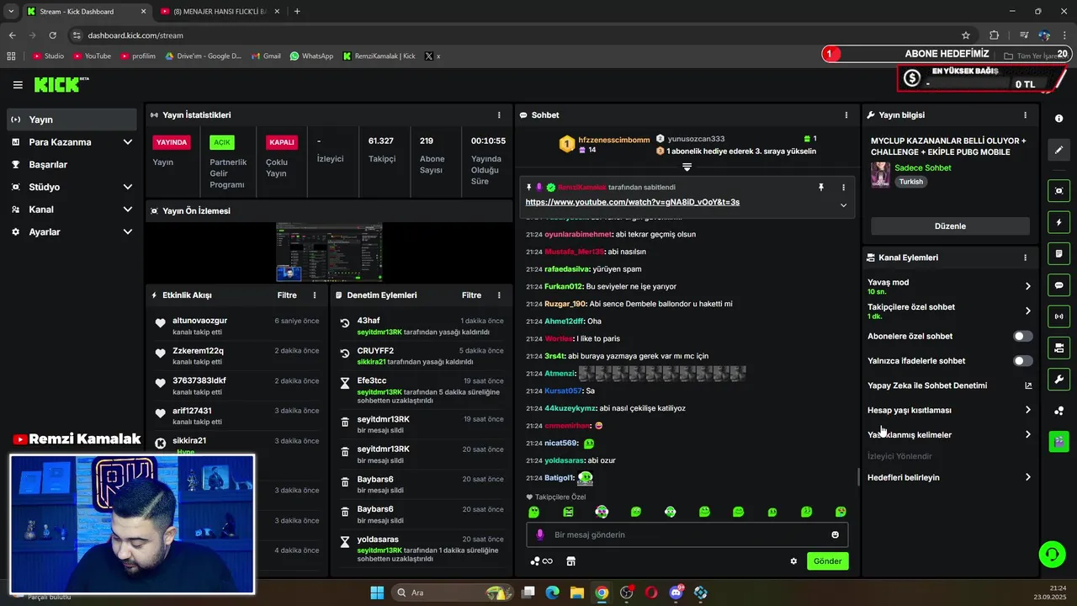Open the shop icon below the message box
Image resolution: width=1077 pixels, height=606 pixels.
point(570,561)
